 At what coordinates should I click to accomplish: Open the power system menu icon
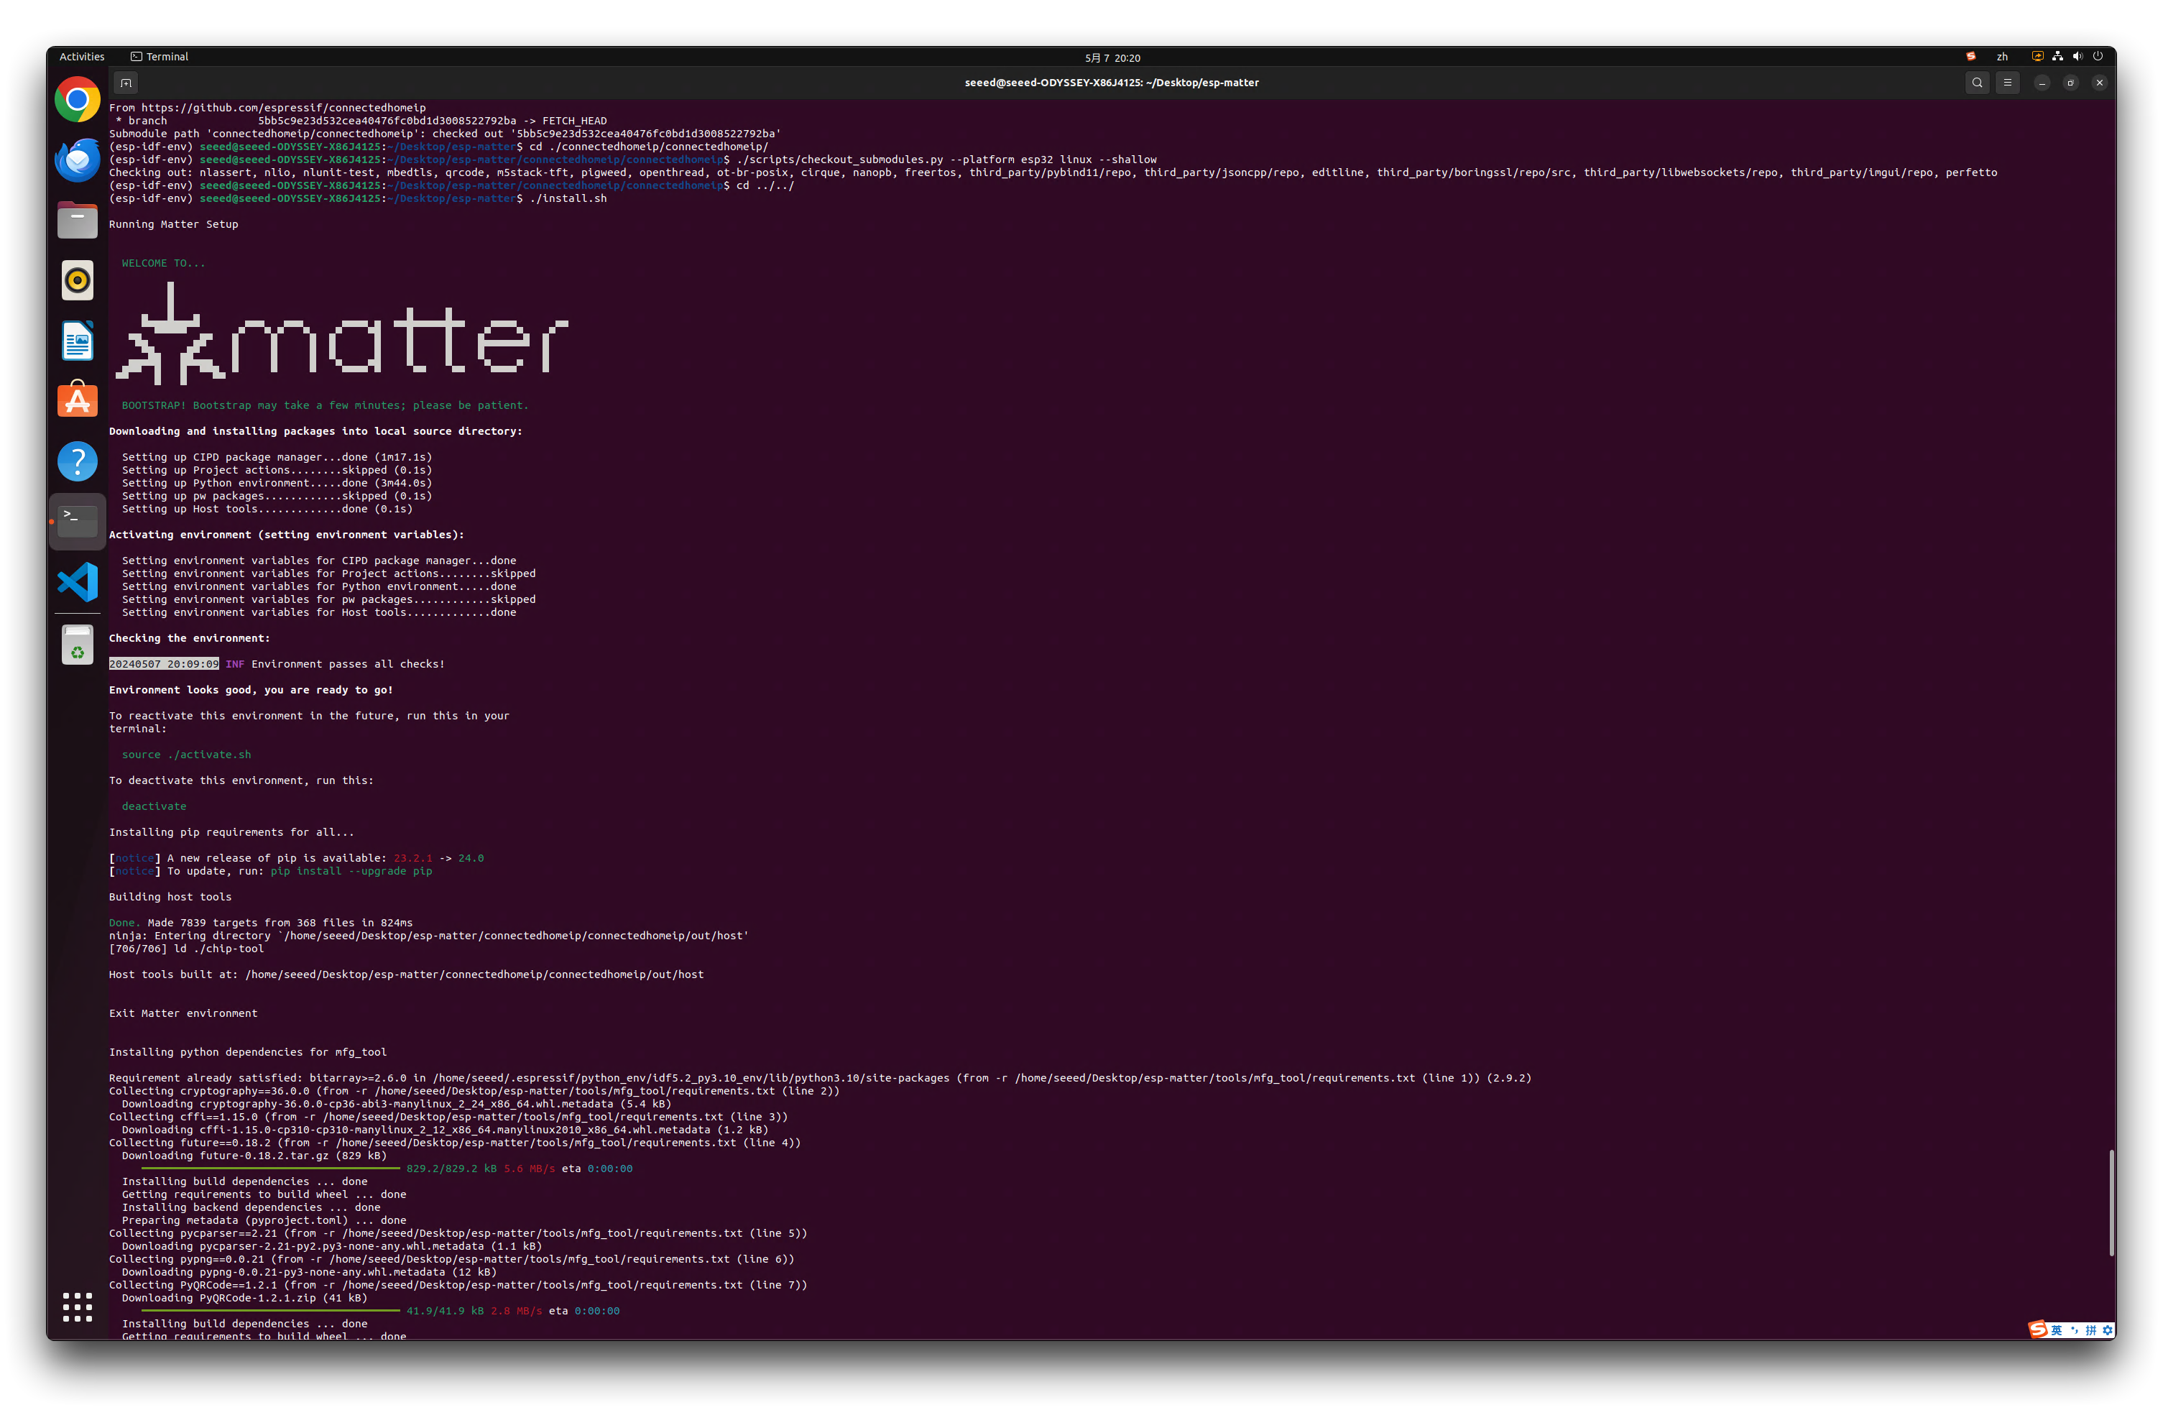2098,56
